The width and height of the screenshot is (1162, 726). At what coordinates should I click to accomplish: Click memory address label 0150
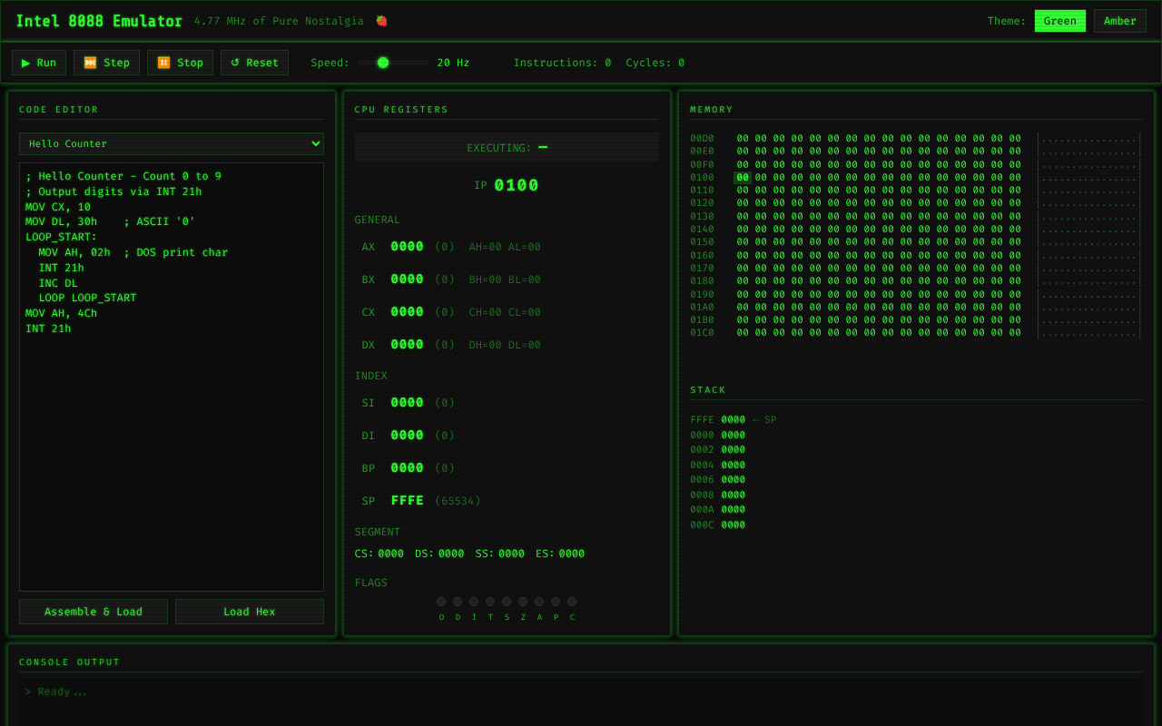point(702,242)
